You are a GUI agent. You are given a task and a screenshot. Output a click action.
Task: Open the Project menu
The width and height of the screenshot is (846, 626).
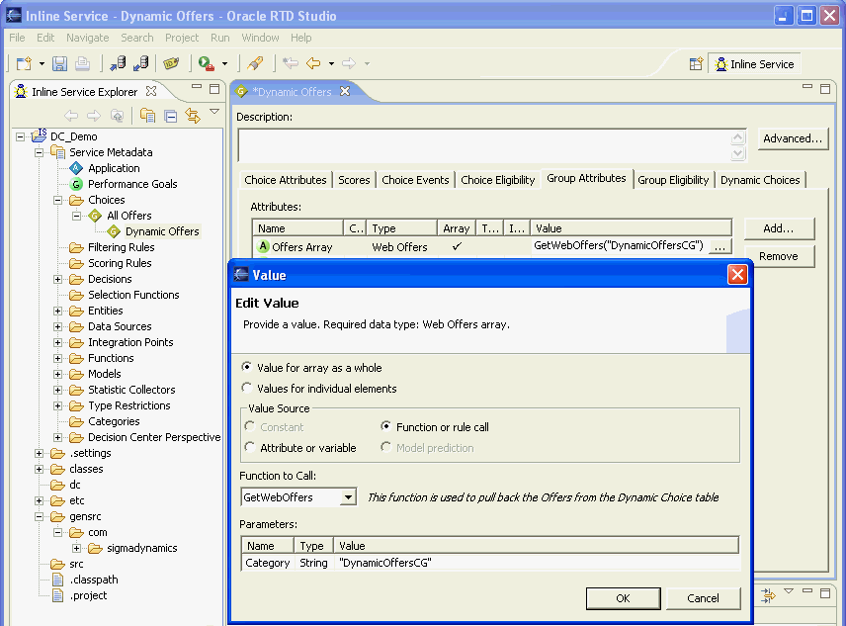182,38
